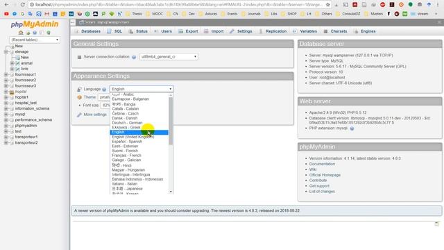Open the information_schema database
The height and width of the screenshot is (250, 444).
click(x=32, y=108)
